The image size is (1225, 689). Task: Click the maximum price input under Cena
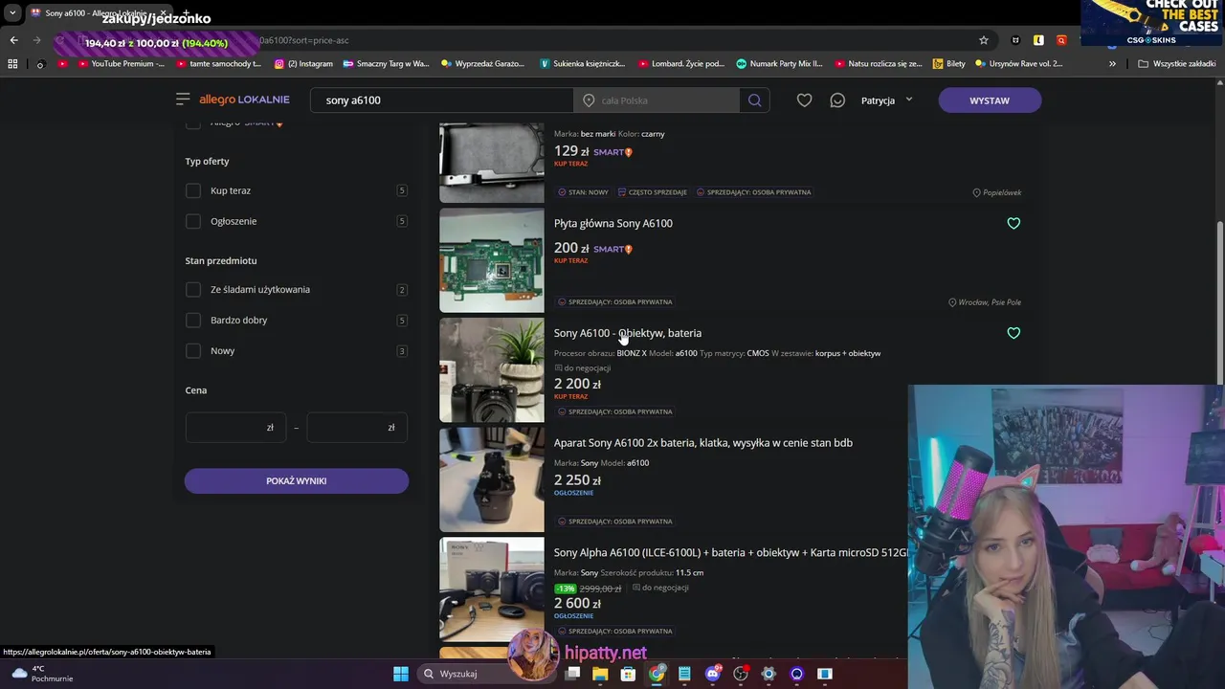[357, 428]
